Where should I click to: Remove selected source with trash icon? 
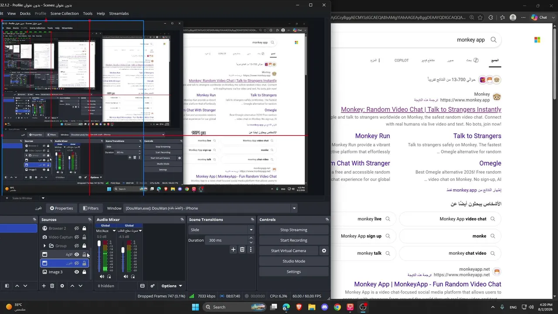pyautogui.click(x=52, y=286)
